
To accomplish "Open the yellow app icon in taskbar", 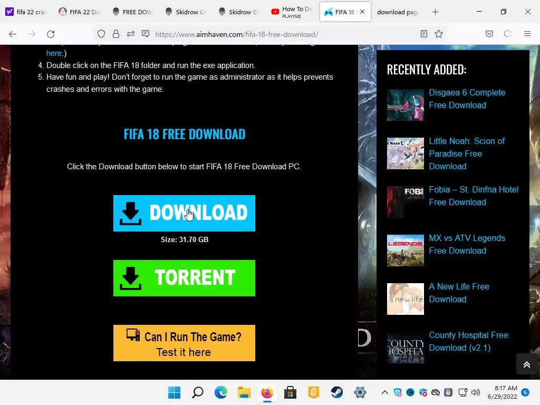I will (313, 392).
